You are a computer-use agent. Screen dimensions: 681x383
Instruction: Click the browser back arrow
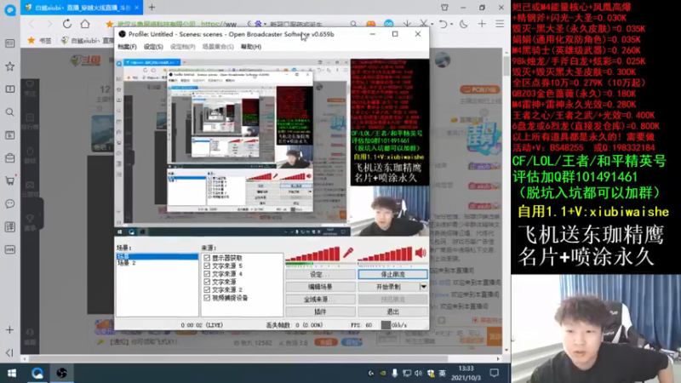pyautogui.click(x=31, y=24)
